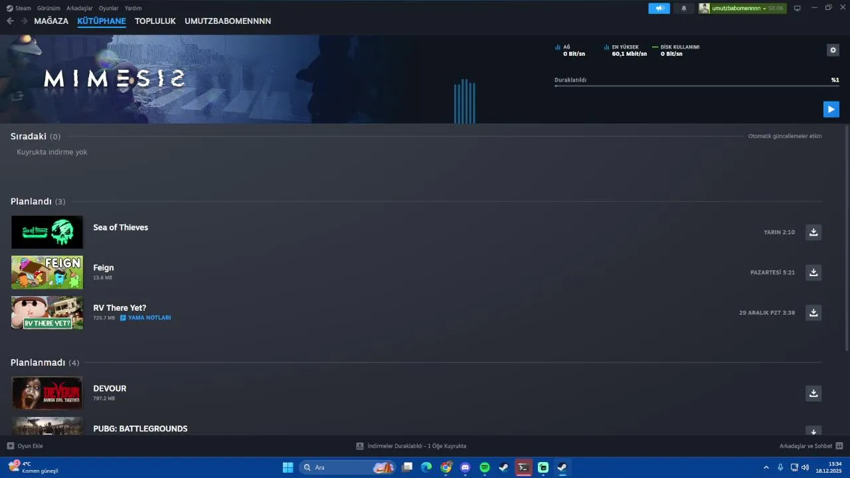
Task: Open the notifications bell
Action: [x=684, y=8]
